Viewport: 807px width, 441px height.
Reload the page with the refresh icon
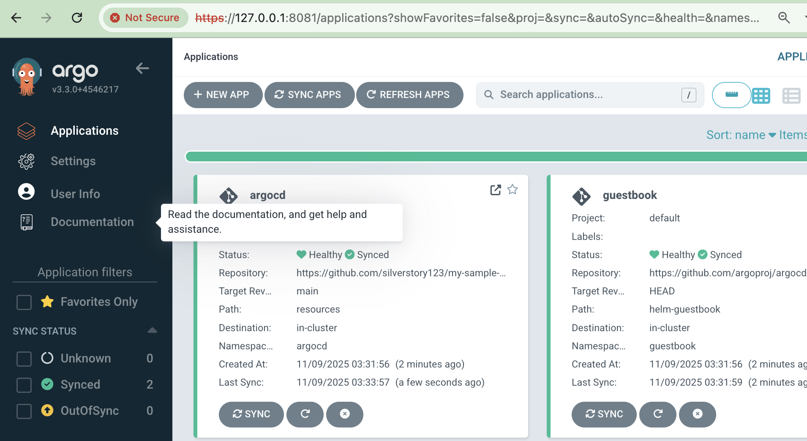pyautogui.click(x=77, y=18)
